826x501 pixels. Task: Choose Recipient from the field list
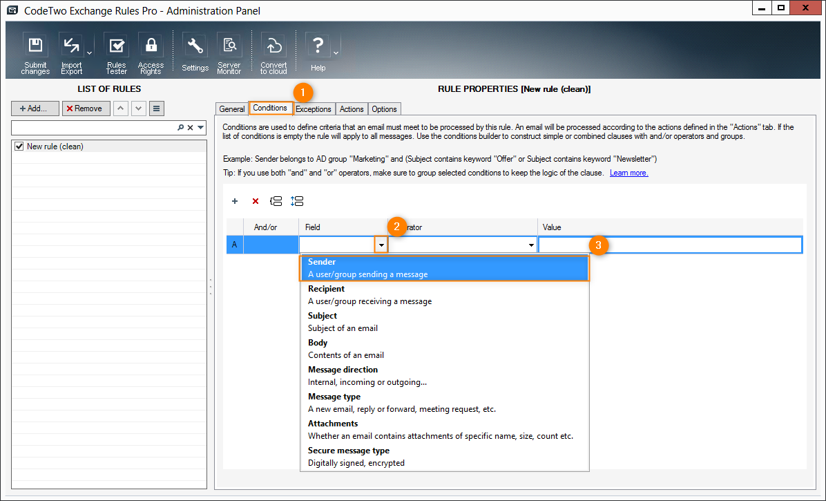click(x=444, y=295)
